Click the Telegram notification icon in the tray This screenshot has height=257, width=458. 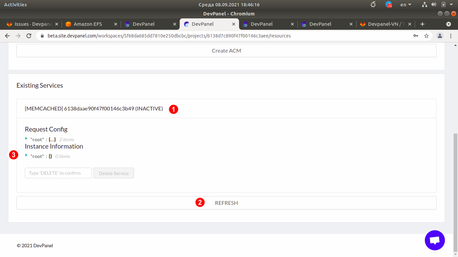point(389,4)
